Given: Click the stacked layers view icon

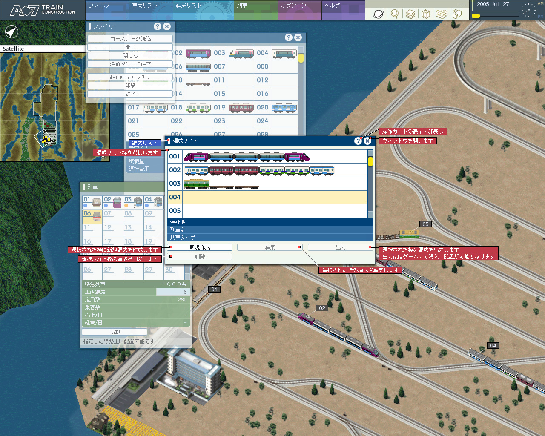Looking at the screenshot, I should pyautogui.click(x=410, y=14).
